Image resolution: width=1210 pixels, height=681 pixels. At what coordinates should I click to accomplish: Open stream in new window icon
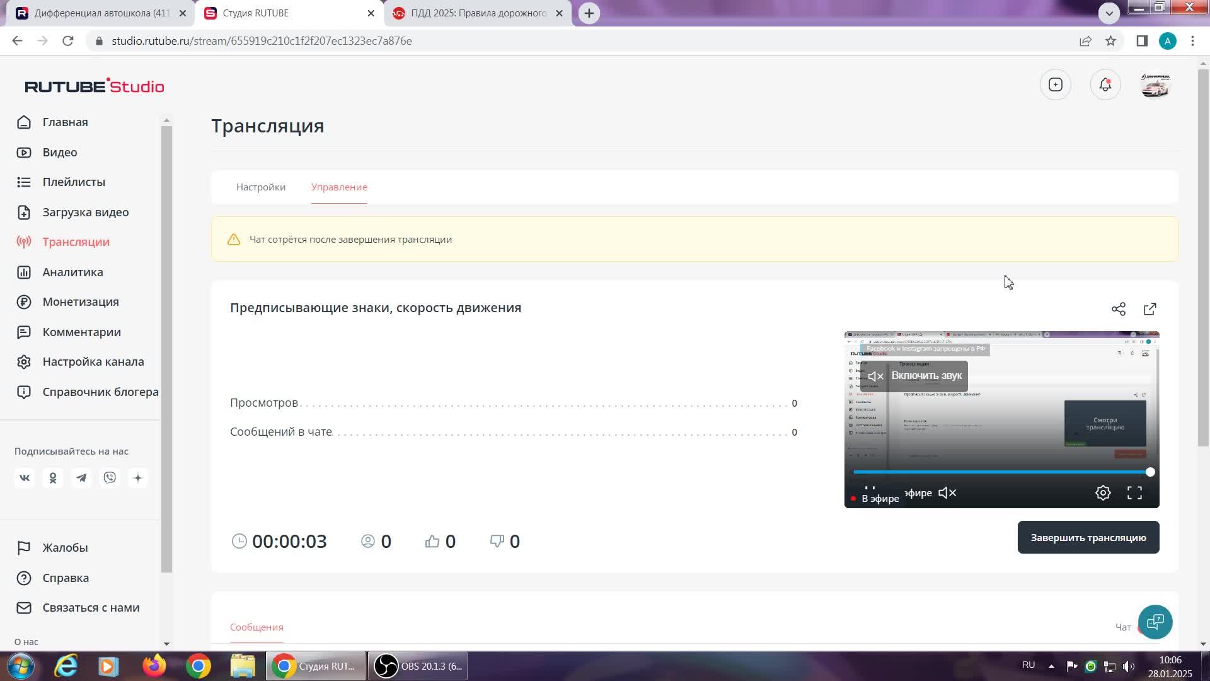(x=1149, y=309)
